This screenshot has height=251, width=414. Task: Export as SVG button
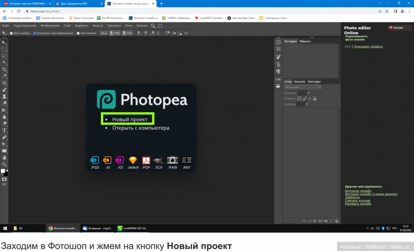point(127,33)
